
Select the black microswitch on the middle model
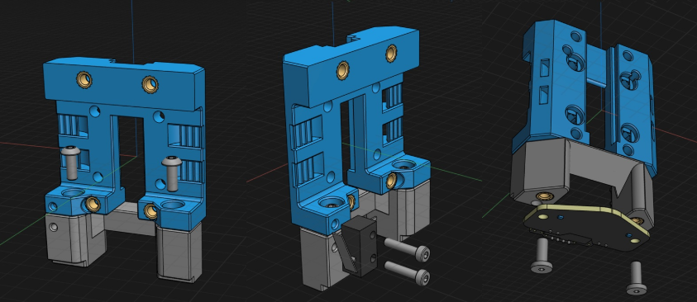coord(360,247)
